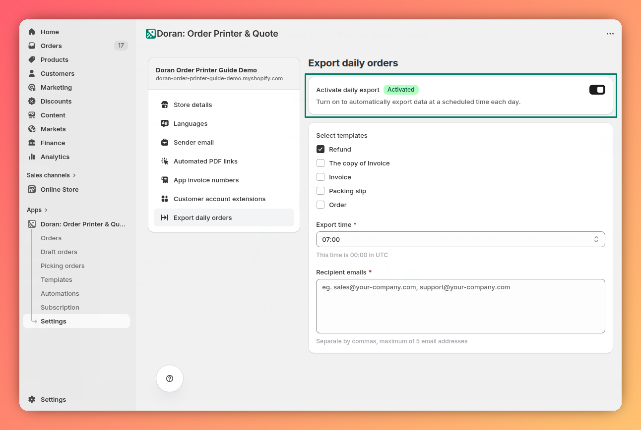
Task: Open the three-dot more options menu
Action: point(610,34)
